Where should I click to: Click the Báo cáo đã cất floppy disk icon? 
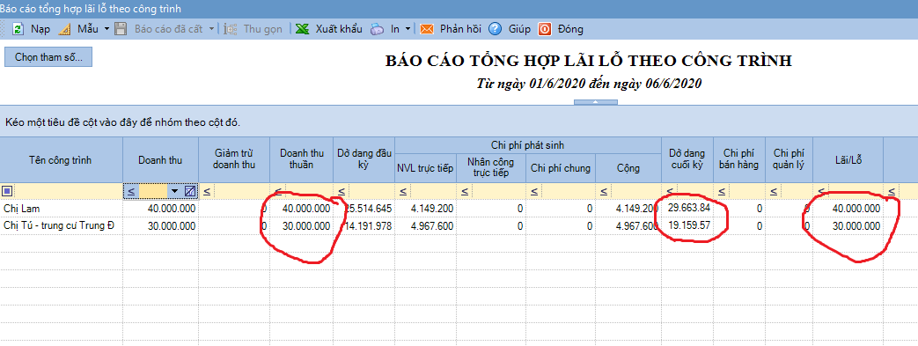[120, 29]
